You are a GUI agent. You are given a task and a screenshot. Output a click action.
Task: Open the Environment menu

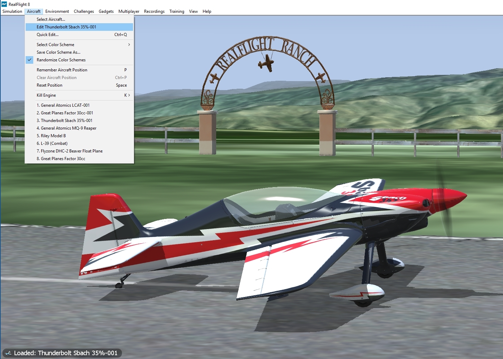point(57,11)
